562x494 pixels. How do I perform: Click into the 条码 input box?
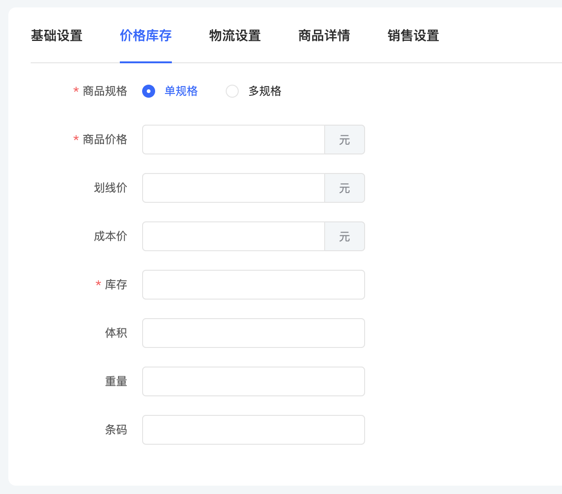[253, 430]
